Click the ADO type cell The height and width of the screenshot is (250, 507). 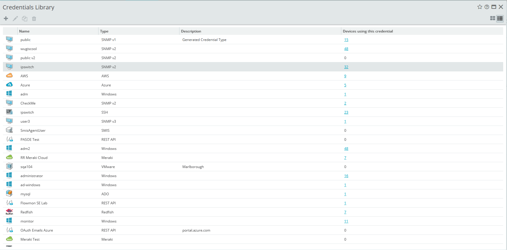coord(105,194)
